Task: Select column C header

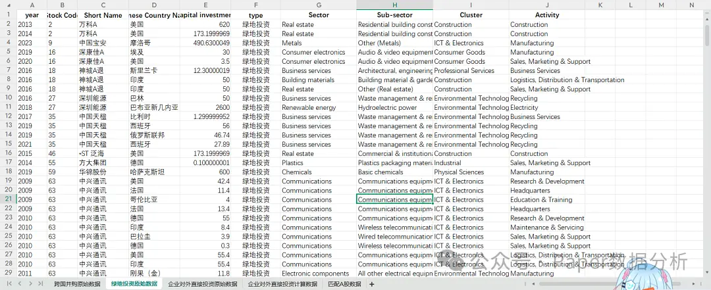Action: pyautogui.click(x=103, y=5)
